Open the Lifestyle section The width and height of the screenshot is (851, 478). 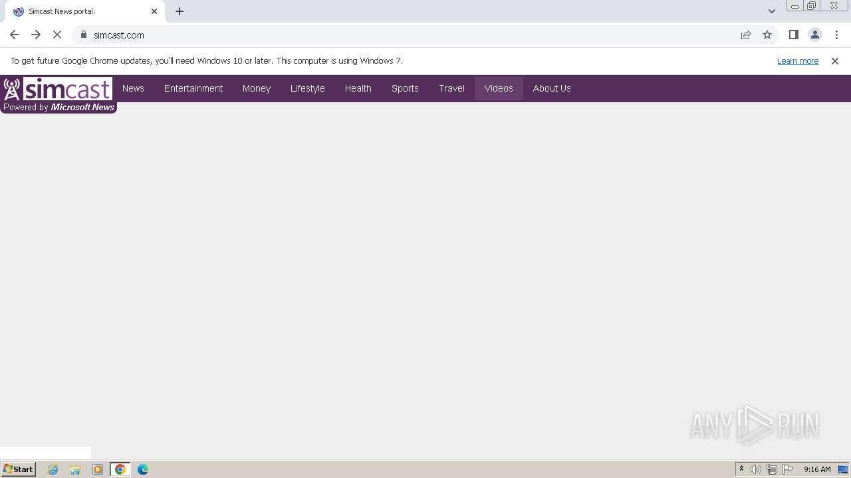[x=308, y=88]
